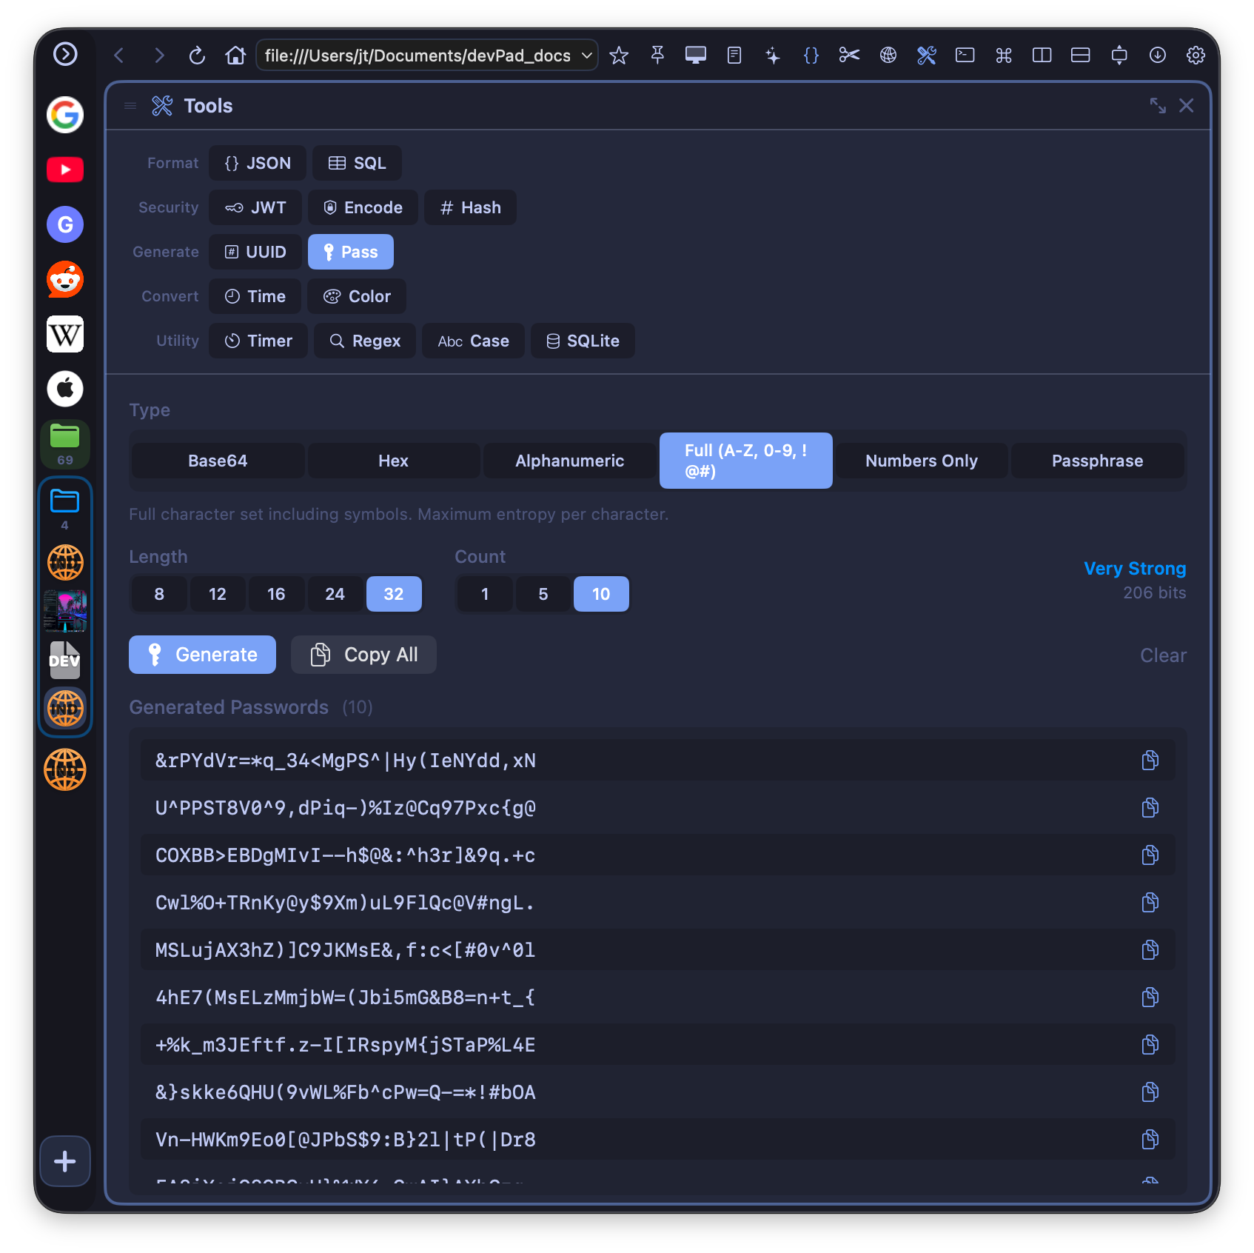Viewport: 1254px width, 1253px height.
Task: Expand the Tools panel to fullscreen
Action: (1158, 106)
